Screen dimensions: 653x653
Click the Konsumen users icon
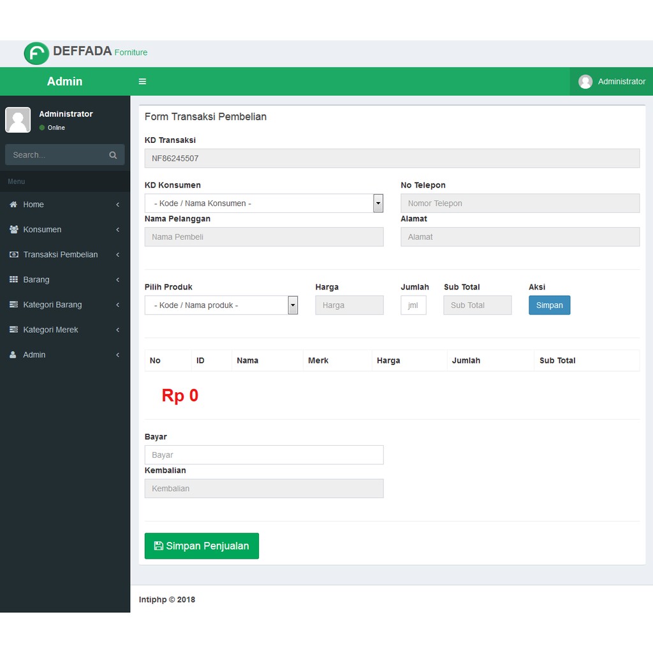13,230
